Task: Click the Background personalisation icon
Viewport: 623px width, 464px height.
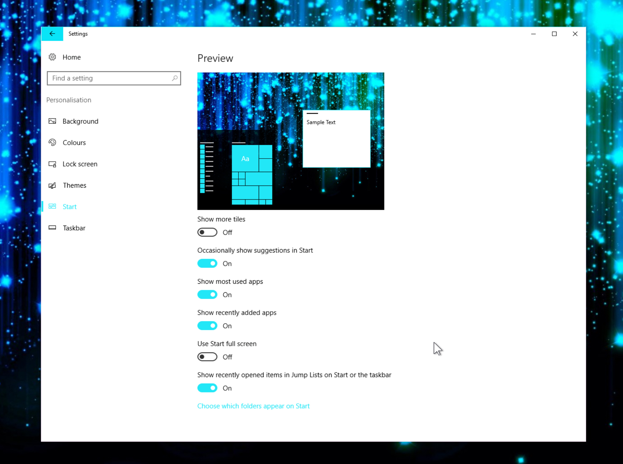Action: coord(53,121)
